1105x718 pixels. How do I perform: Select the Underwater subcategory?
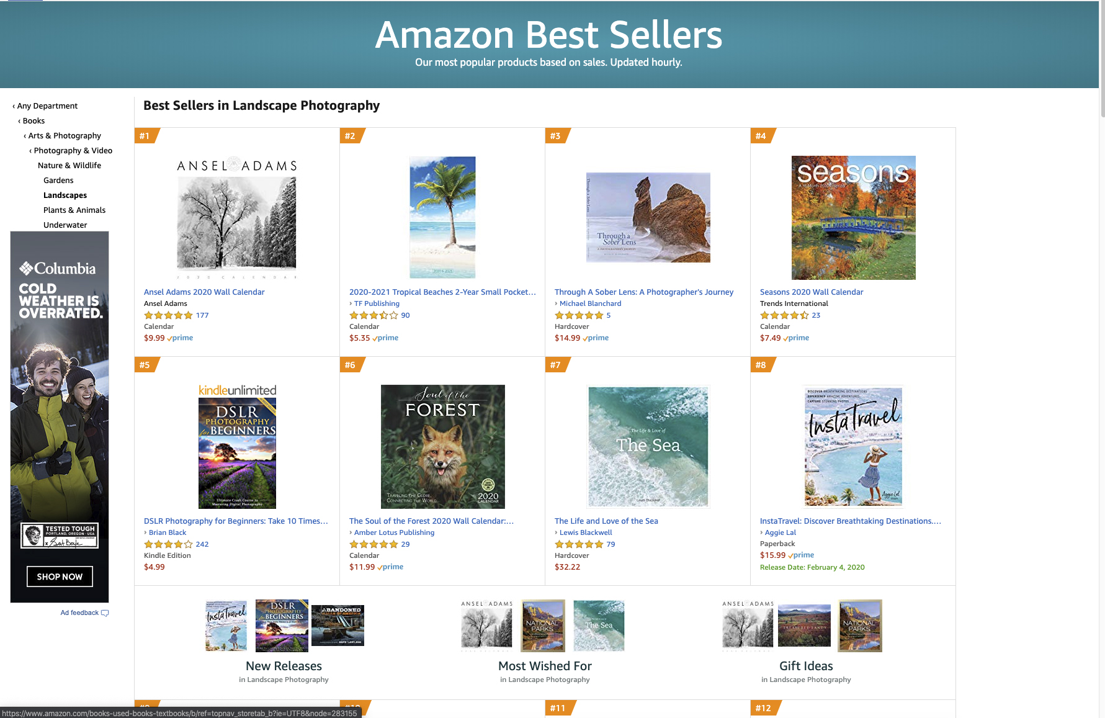click(65, 225)
